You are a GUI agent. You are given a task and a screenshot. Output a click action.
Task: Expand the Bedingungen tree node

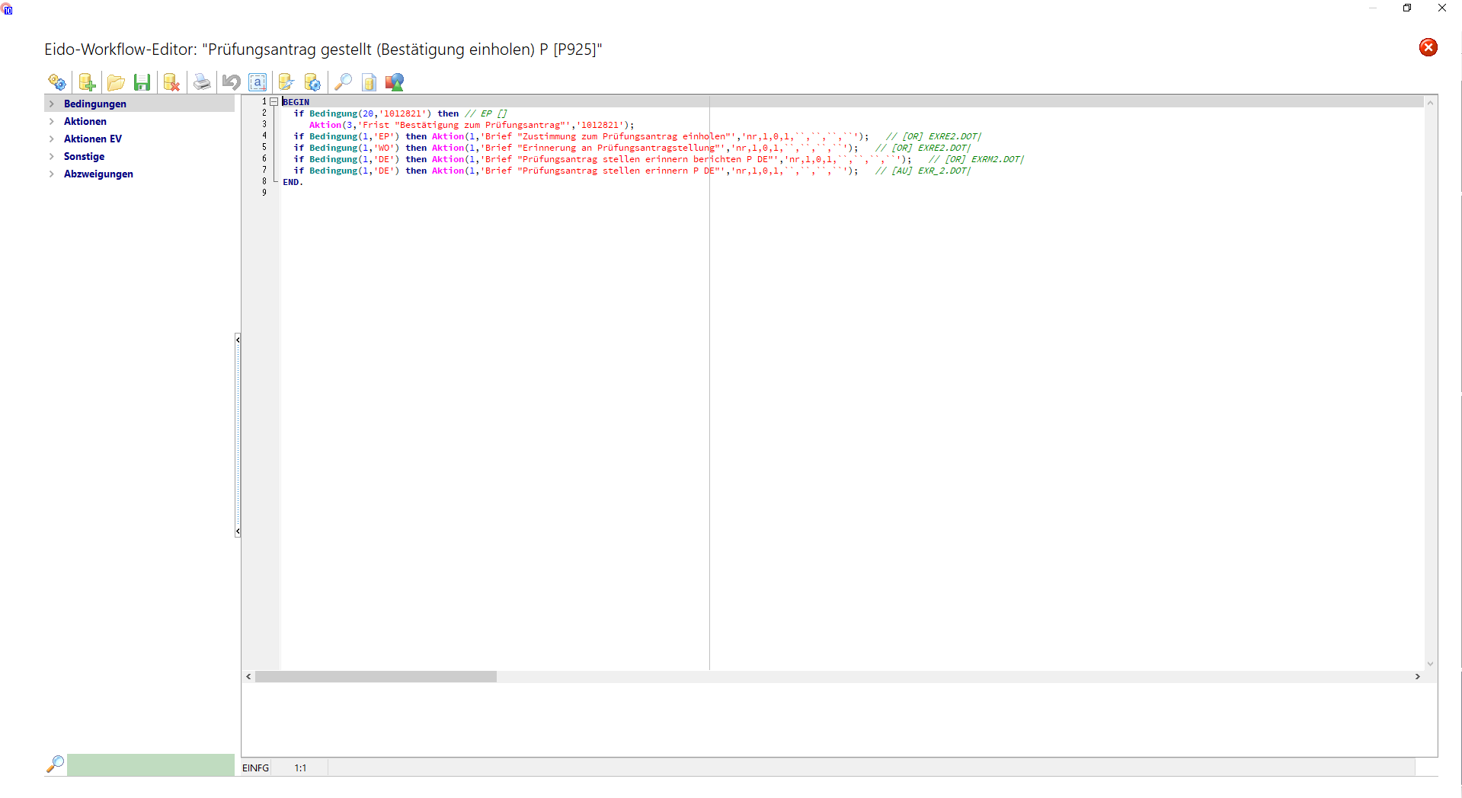point(52,104)
